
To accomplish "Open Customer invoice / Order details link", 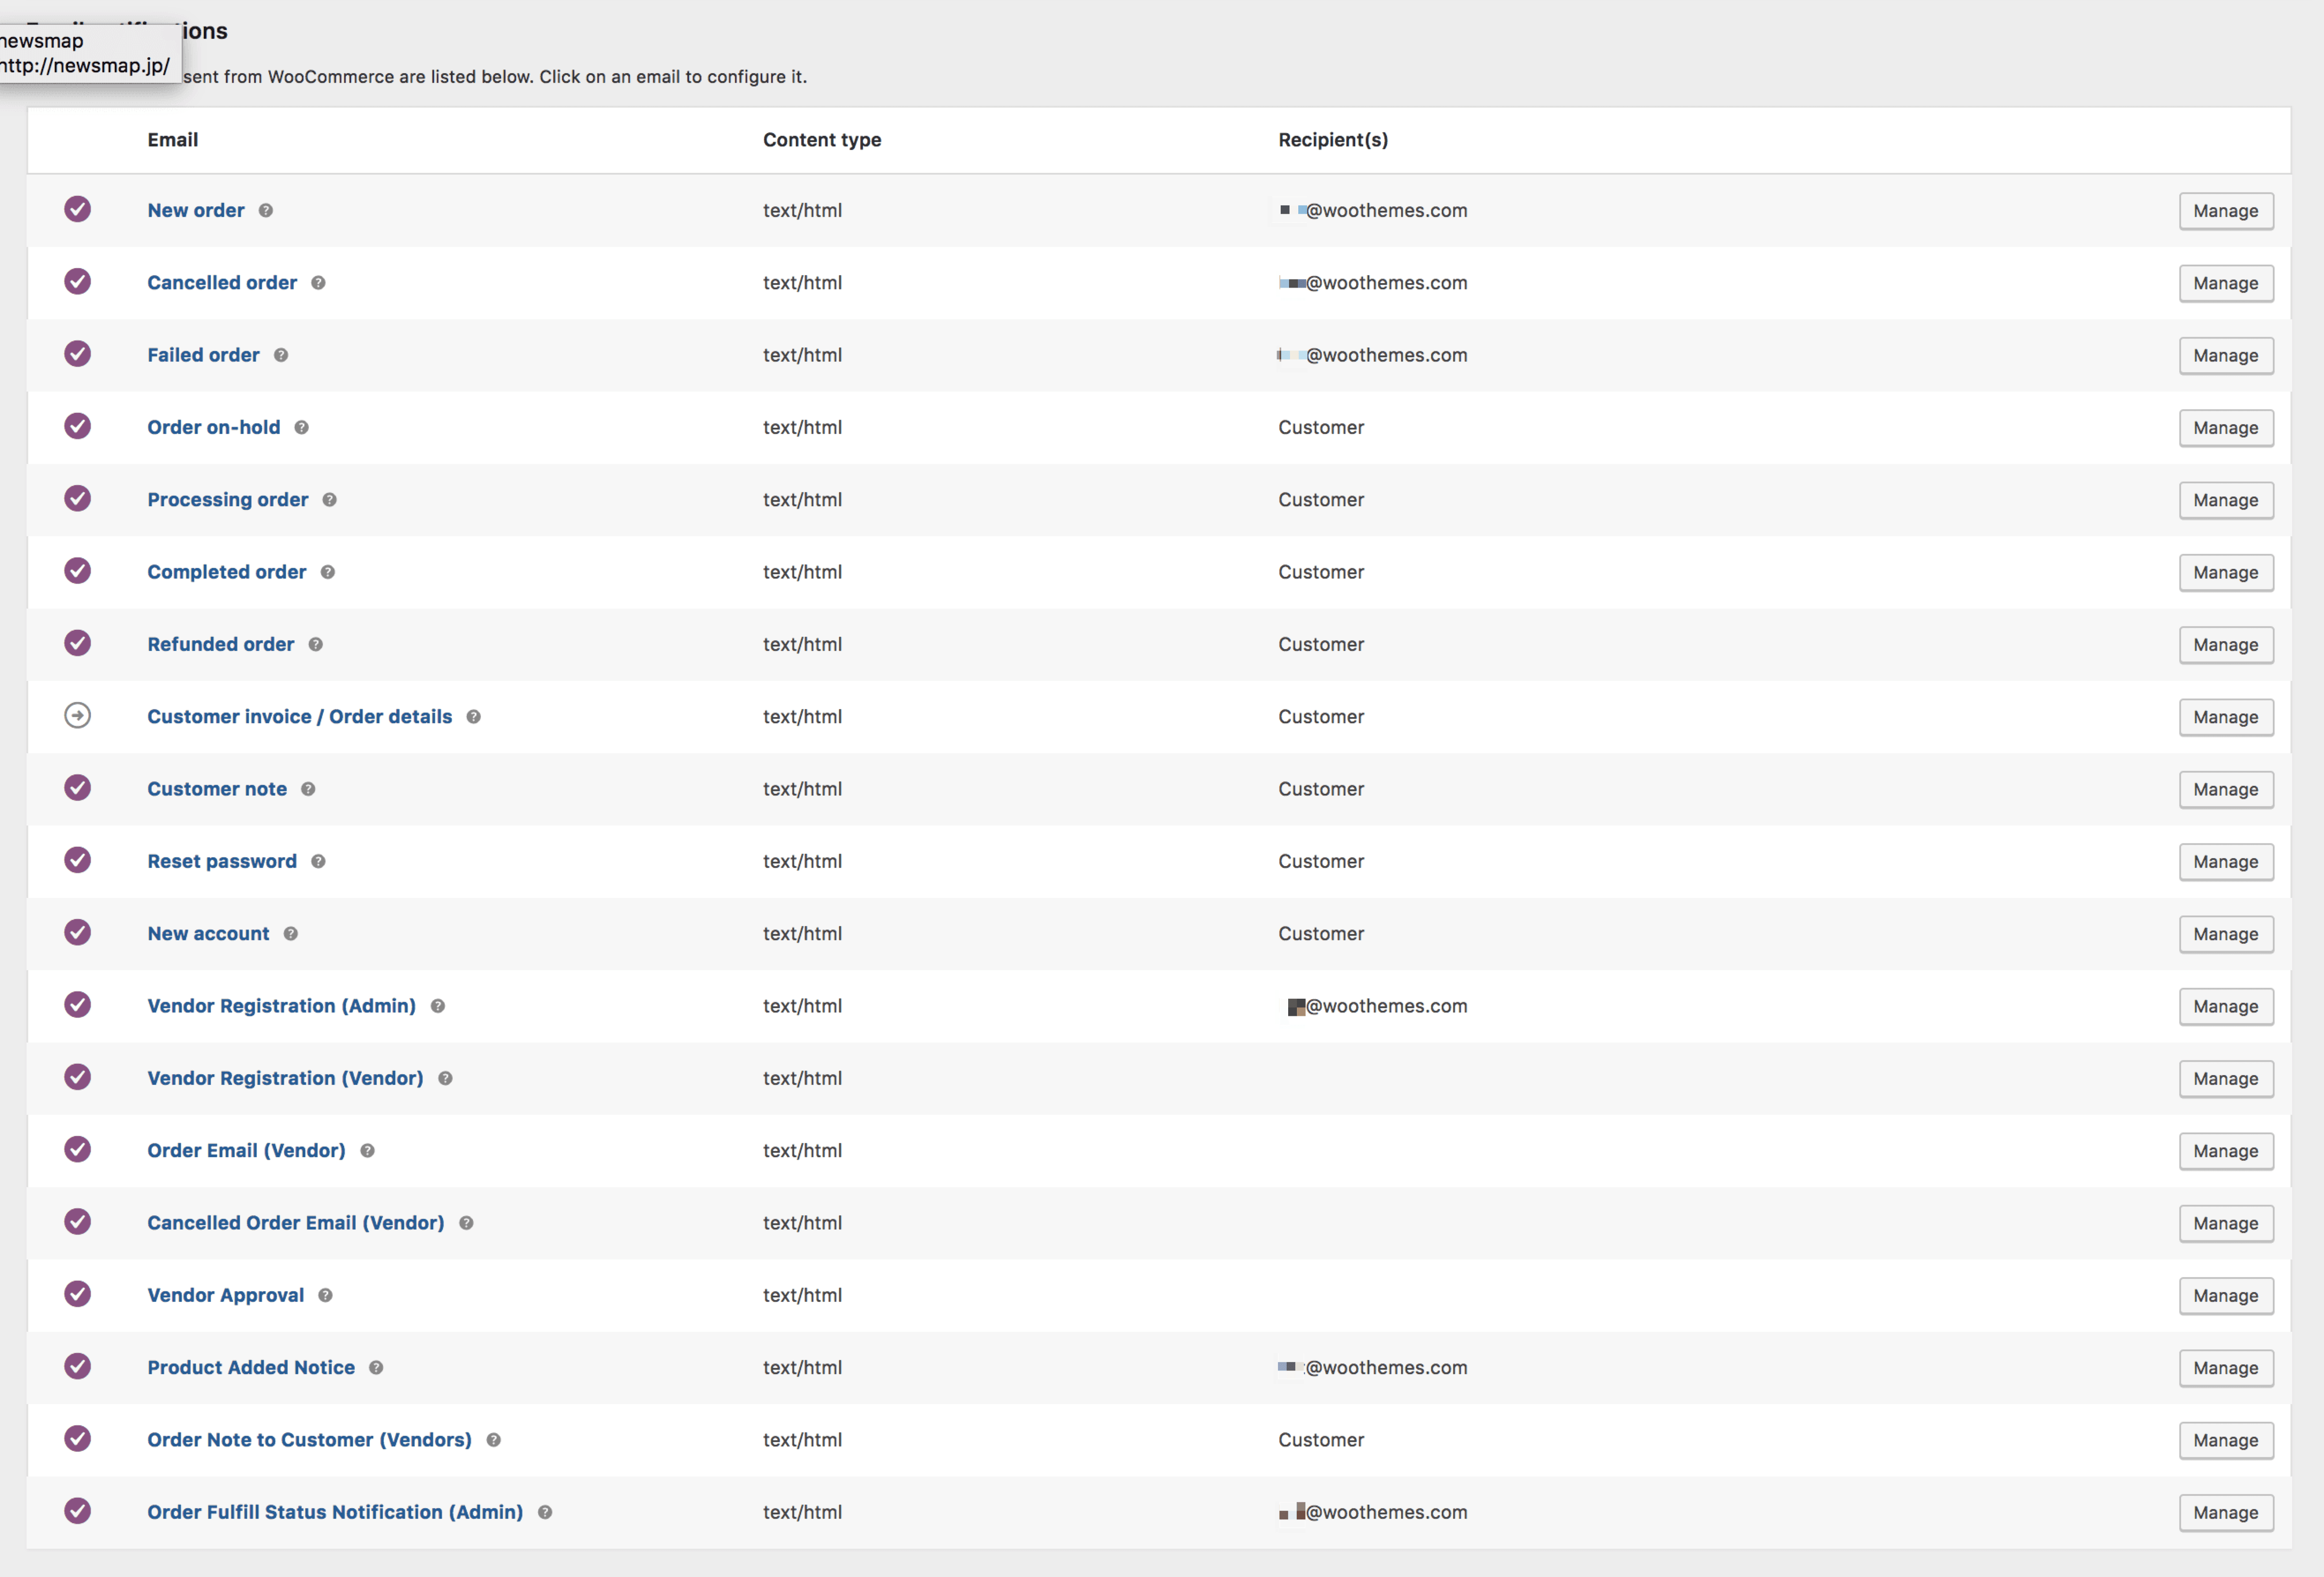I will 300,717.
